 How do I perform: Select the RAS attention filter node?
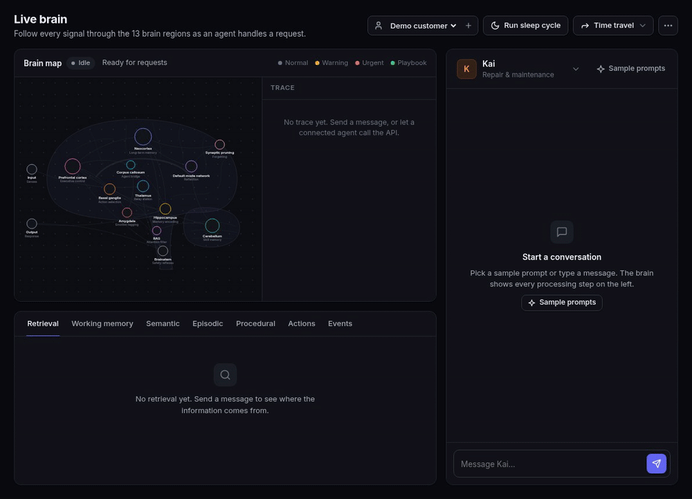pos(156,230)
